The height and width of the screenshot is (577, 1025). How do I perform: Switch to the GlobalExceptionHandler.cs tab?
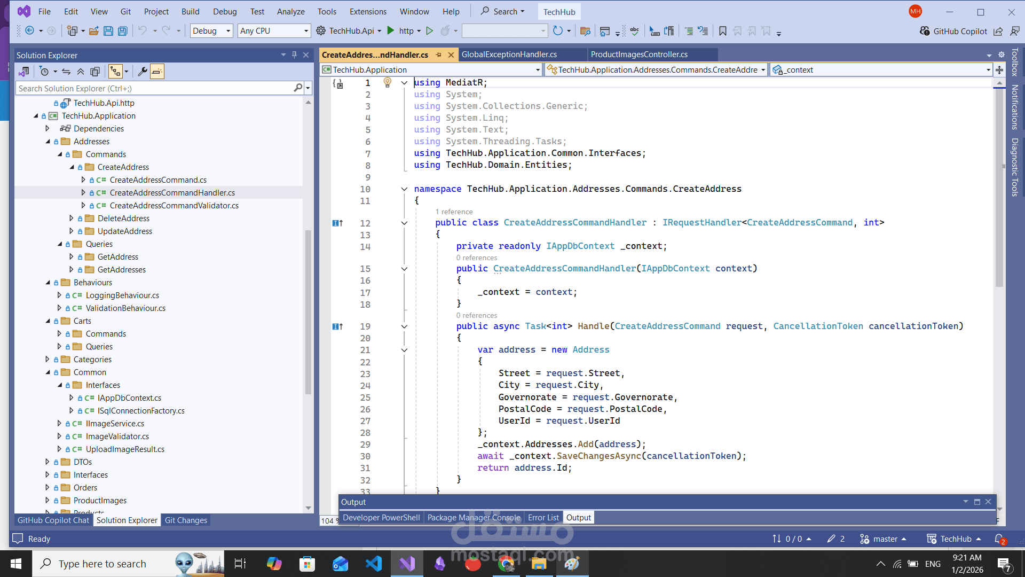(x=509, y=54)
